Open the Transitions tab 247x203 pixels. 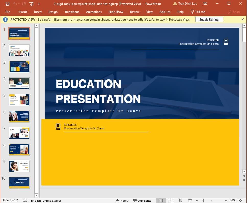pyautogui.click(x=72, y=12)
